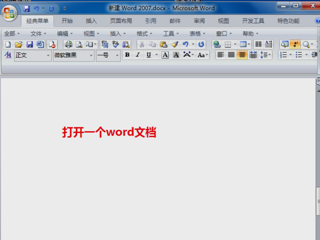The height and width of the screenshot is (240, 320).
Task: Click the Columns layout icon
Action: pos(258,44)
